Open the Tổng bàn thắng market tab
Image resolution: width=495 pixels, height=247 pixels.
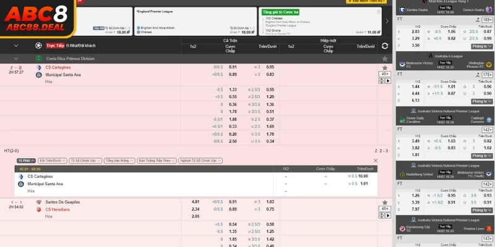[x=118, y=161]
